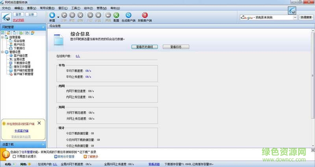
Task: Click the 资源搜索 button
Action: 306,17
